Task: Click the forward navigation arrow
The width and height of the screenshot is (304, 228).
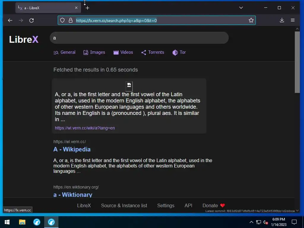Action: pyautogui.click(x=21, y=20)
